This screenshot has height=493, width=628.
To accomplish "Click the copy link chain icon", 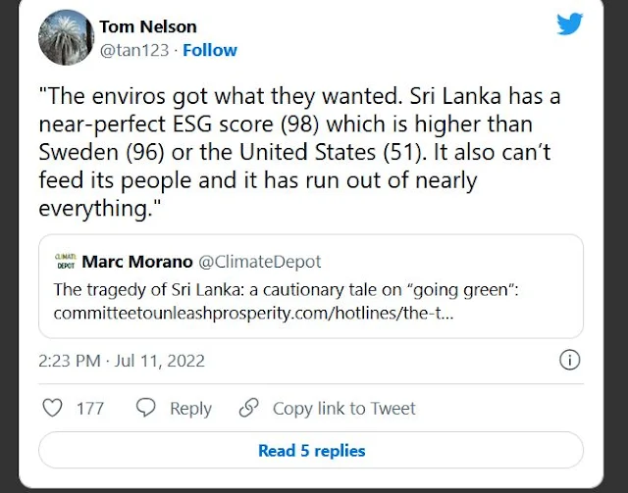I will pyautogui.click(x=249, y=408).
